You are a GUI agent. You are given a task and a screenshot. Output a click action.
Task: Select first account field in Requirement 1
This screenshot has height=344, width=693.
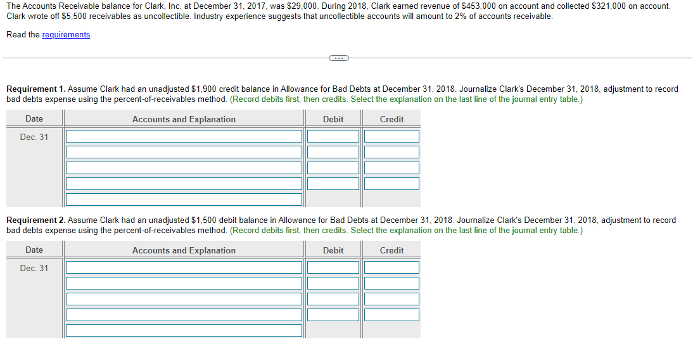tap(184, 136)
